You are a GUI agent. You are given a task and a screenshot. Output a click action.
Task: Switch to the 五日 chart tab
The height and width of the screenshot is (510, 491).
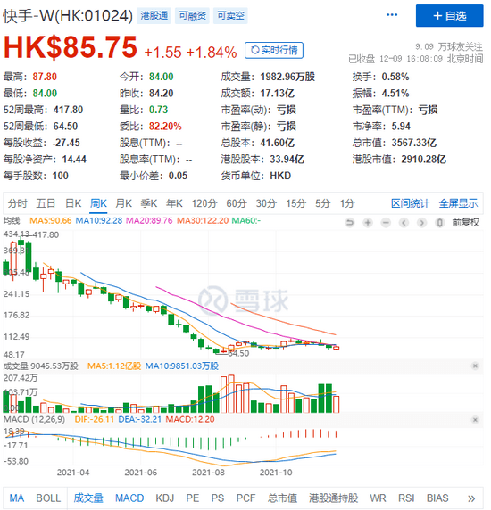click(46, 203)
